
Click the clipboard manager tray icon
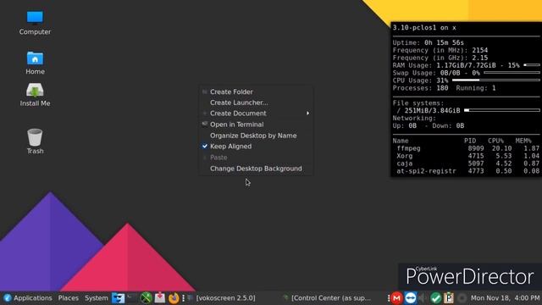(449, 297)
